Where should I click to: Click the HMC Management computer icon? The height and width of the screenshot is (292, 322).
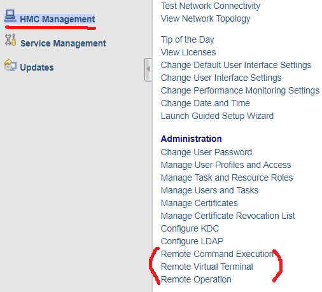pos(10,16)
